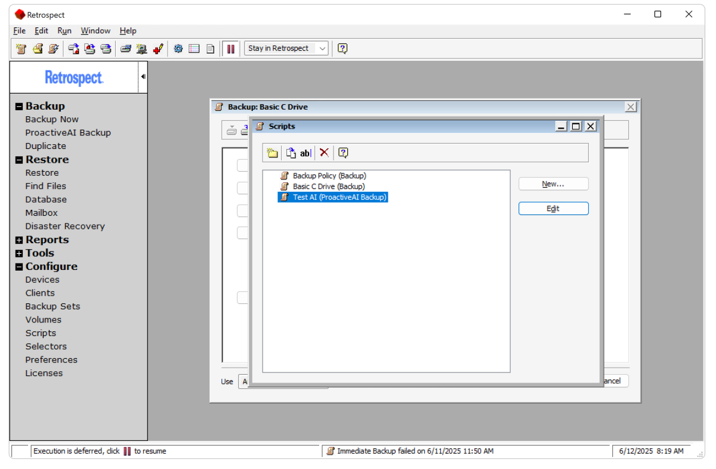
Task: Close the Backup: Basic C Drive window
Action: click(631, 107)
